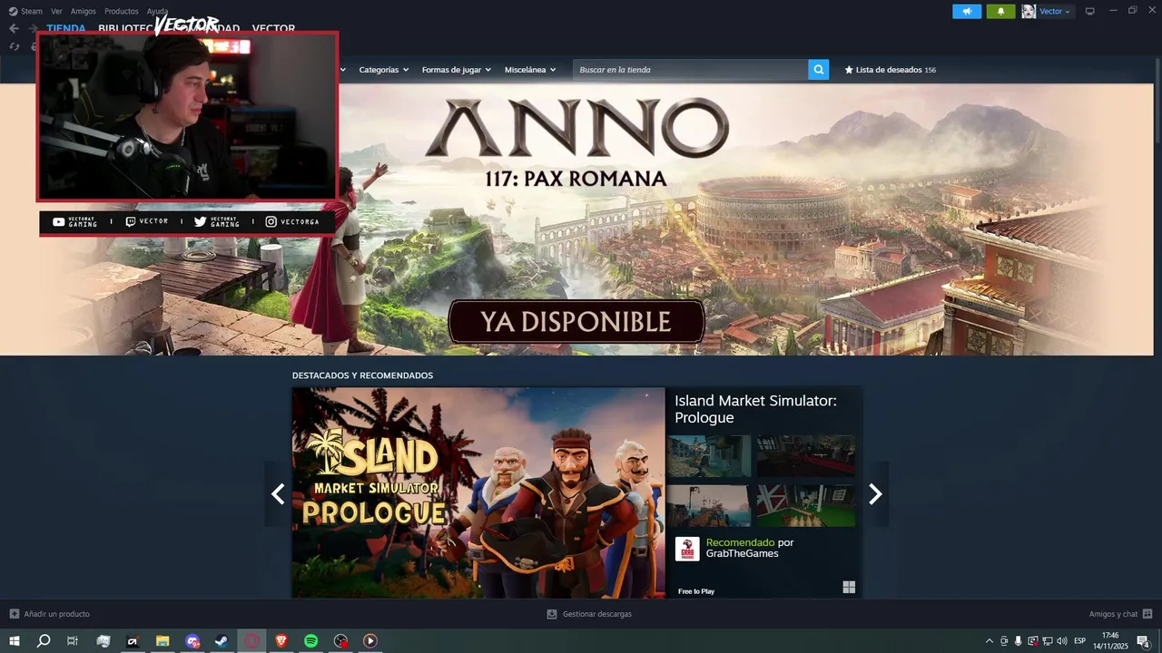Open the green notifications bell
The width and height of the screenshot is (1162, 653).
tap(1000, 11)
